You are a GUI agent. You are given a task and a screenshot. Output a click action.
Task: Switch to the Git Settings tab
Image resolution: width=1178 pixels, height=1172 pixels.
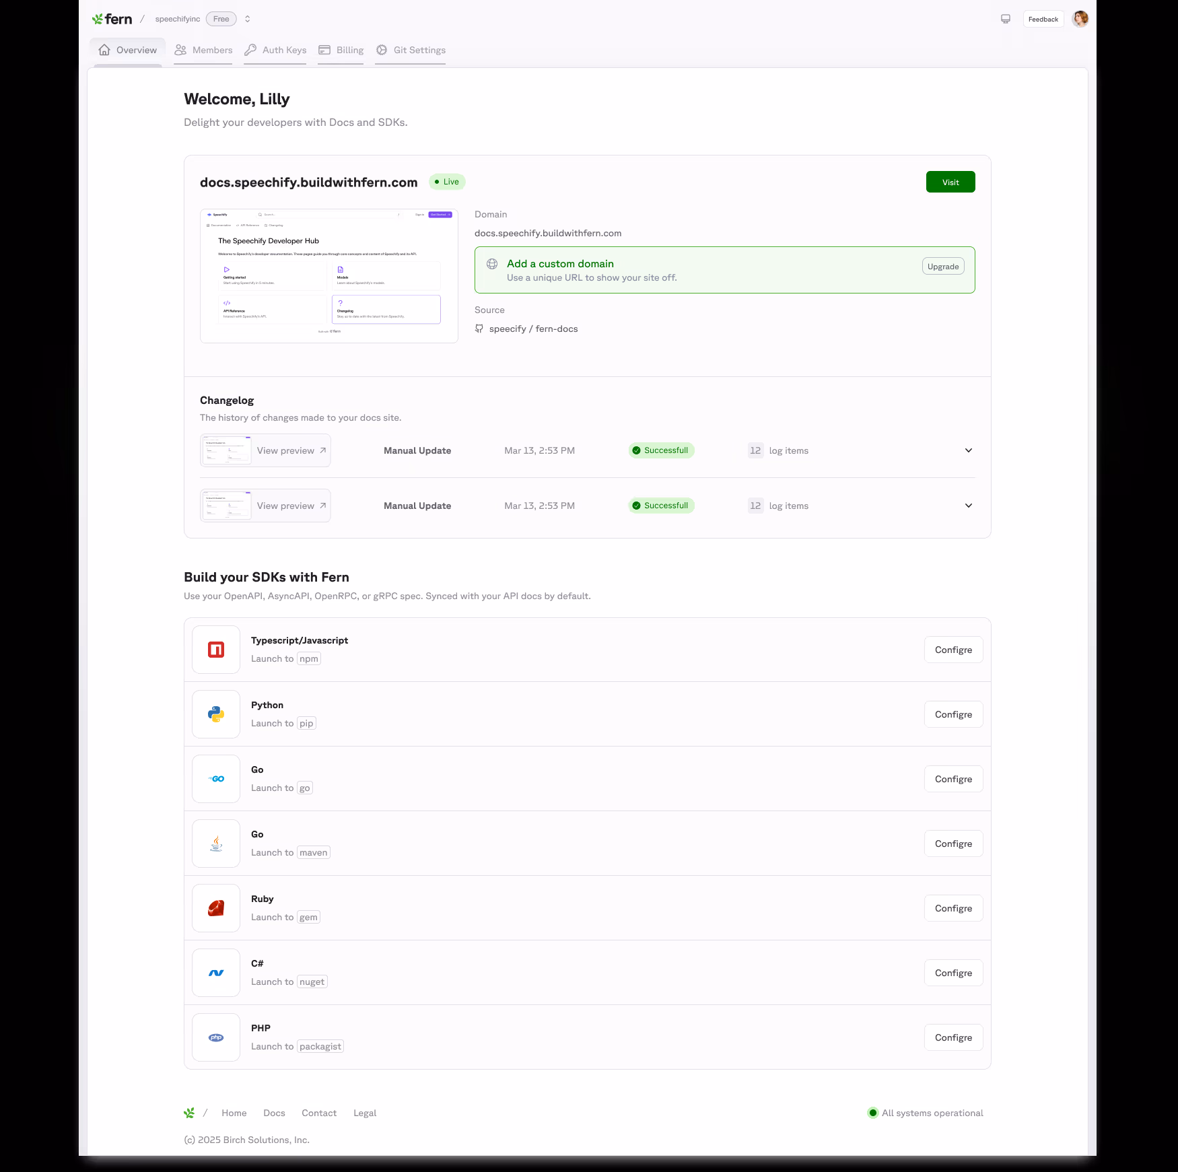coord(411,50)
